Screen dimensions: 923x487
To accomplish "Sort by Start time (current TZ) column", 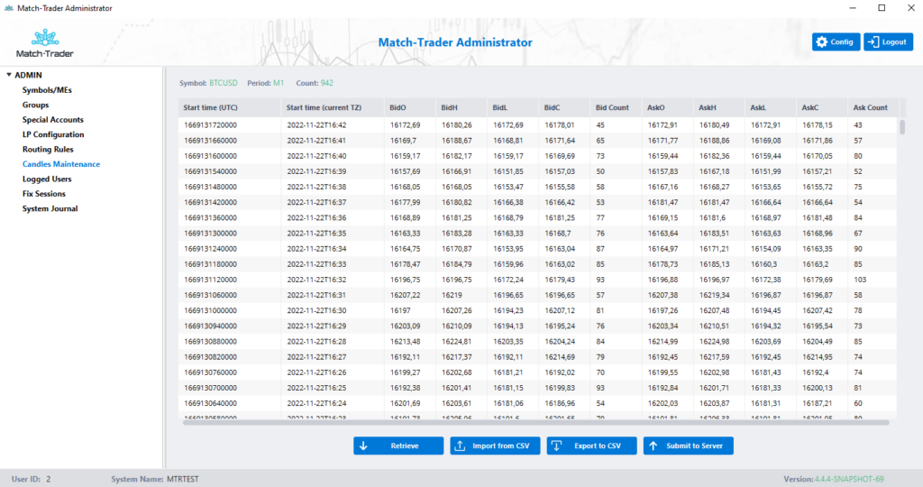I will pos(333,107).
